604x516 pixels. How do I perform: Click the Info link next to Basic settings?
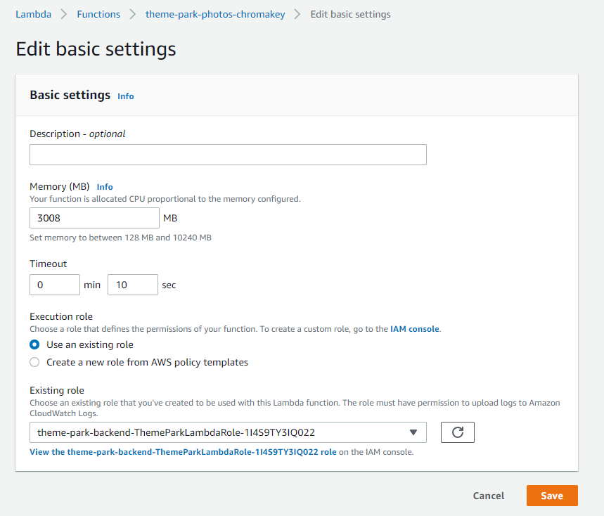(x=125, y=96)
